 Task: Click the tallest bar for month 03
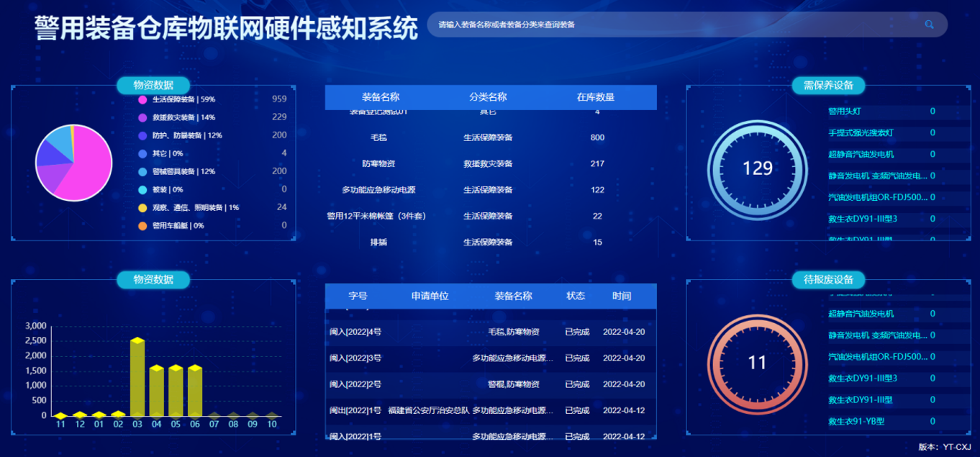click(137, 378)
